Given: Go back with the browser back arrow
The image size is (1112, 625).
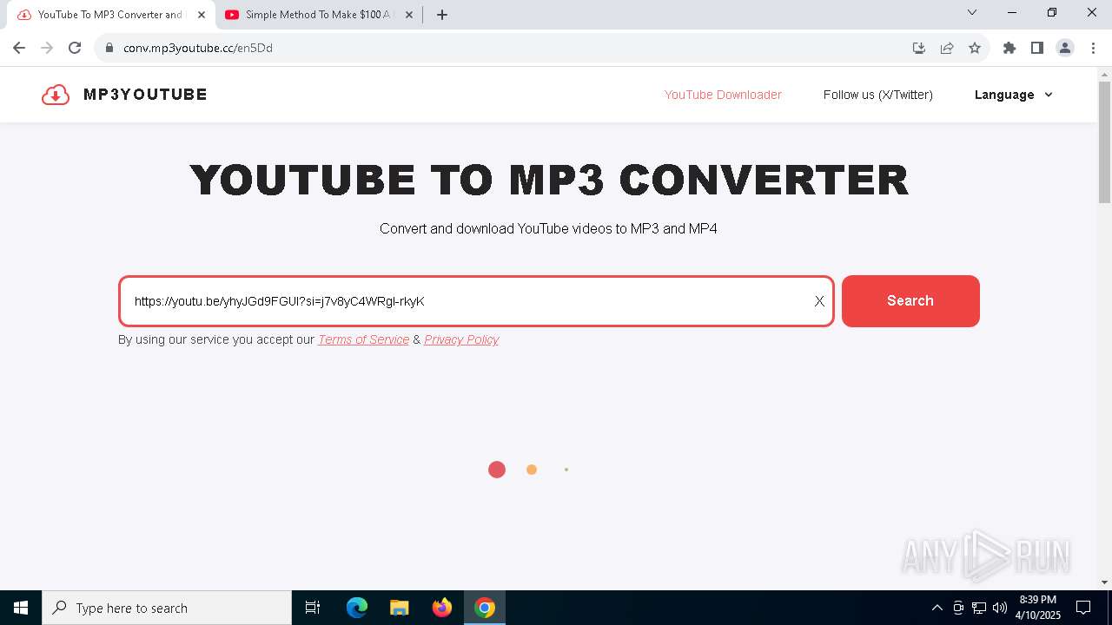Looking at the screenshot, I should tap(19, 48).
